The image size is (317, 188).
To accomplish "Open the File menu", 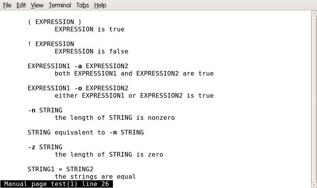I will (x=7, y=5).
